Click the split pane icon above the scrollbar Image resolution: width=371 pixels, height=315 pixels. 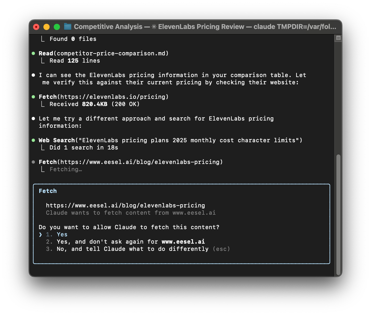click(x=338, y=38)
